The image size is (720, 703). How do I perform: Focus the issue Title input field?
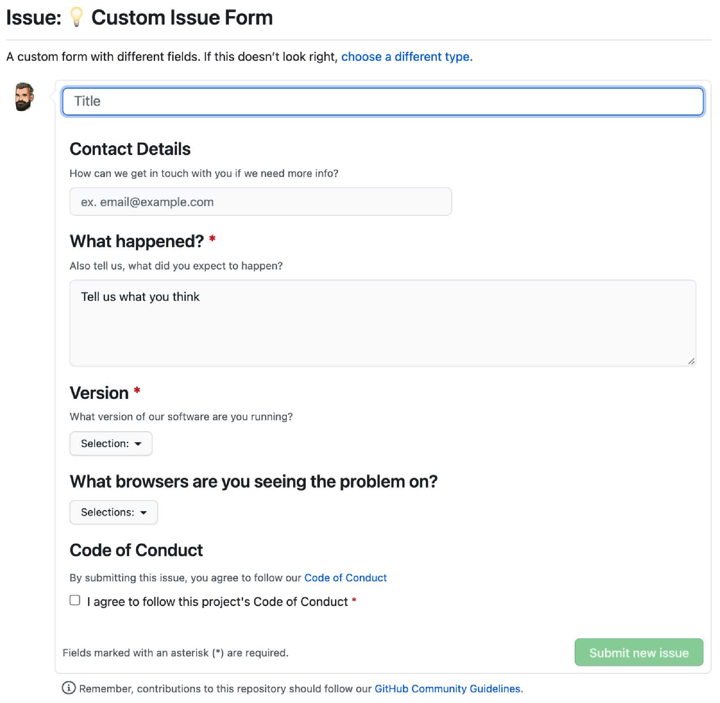tap(383, 101)
